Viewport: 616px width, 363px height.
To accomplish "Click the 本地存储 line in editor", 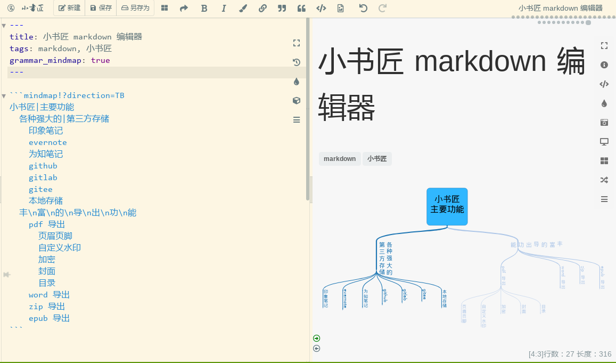I will pos(46,201).
